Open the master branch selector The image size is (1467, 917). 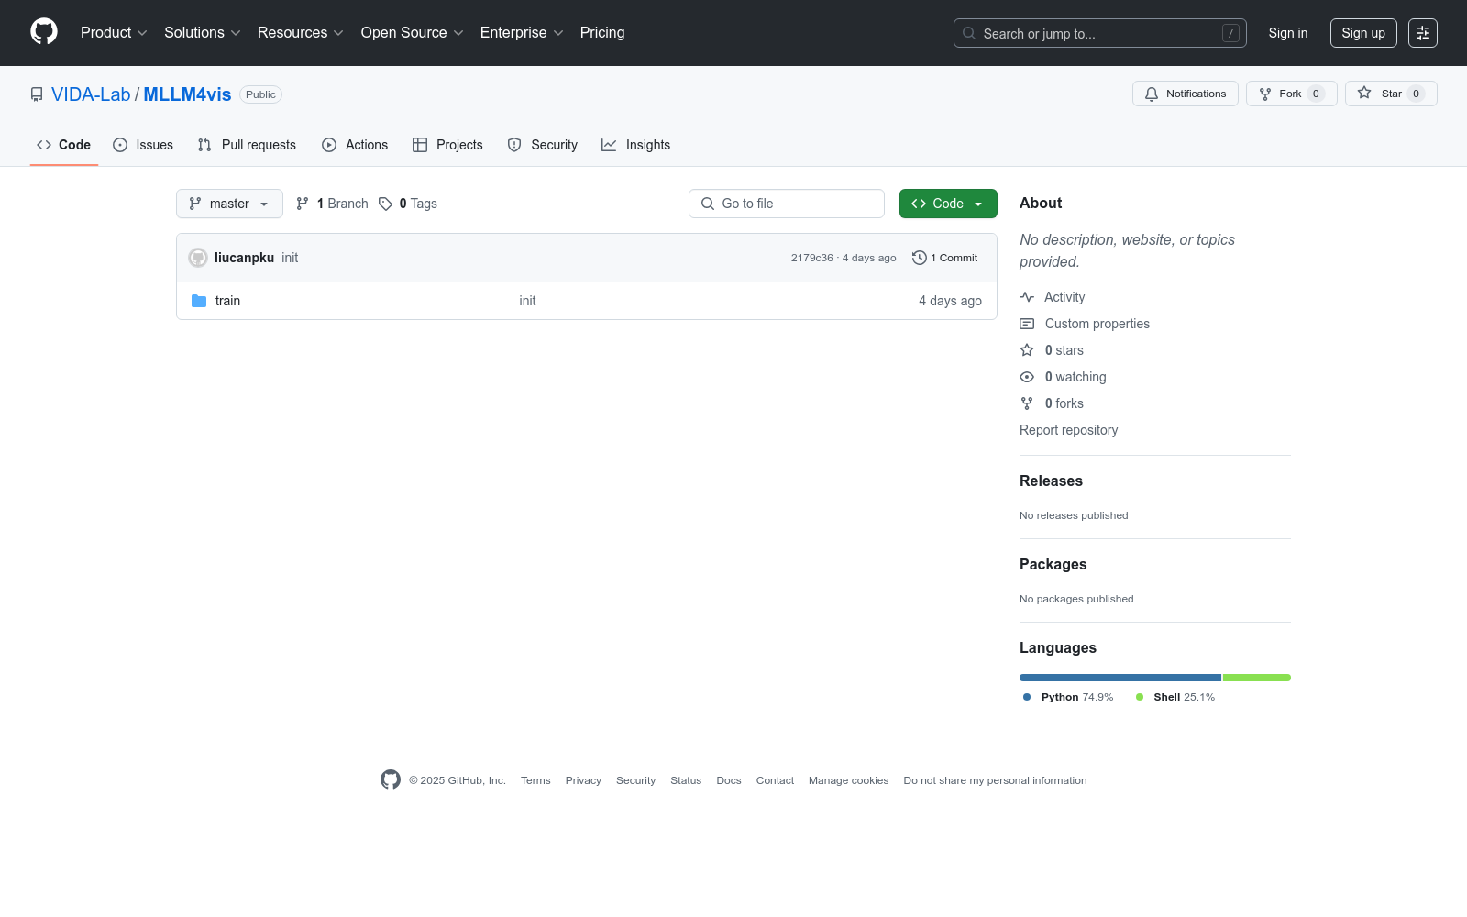point(229,204)
